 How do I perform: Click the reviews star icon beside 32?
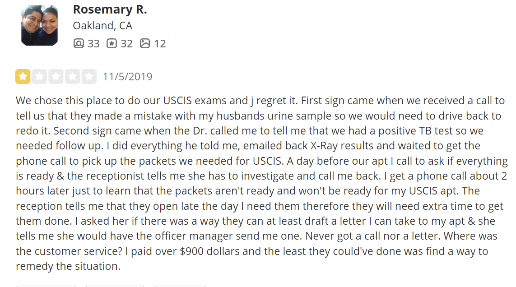pos(112,43)
